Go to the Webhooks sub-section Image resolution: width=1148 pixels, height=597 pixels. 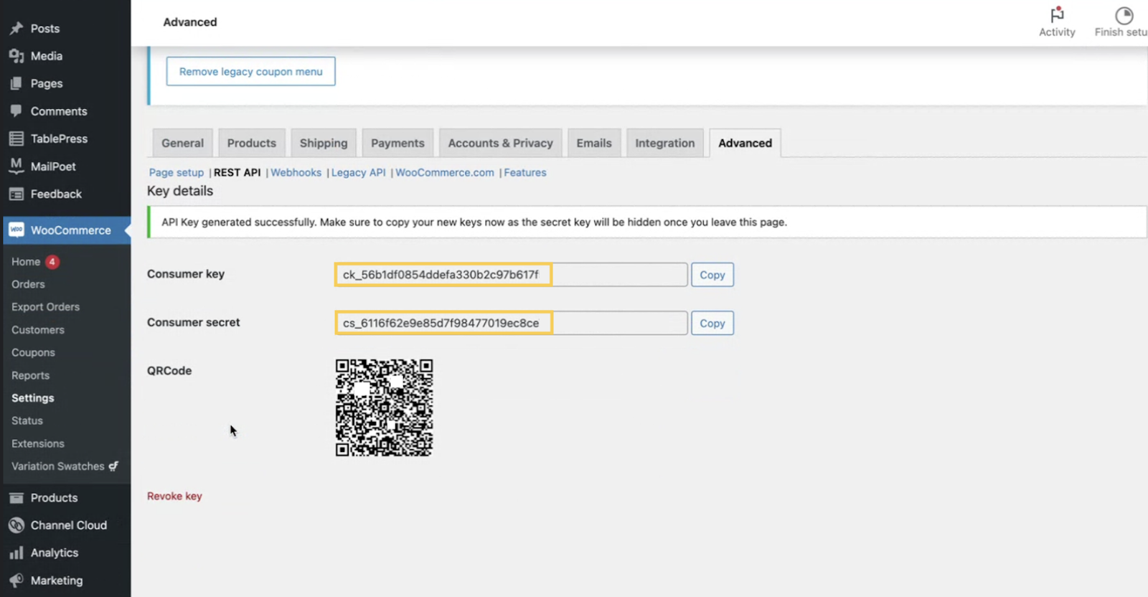296,172
